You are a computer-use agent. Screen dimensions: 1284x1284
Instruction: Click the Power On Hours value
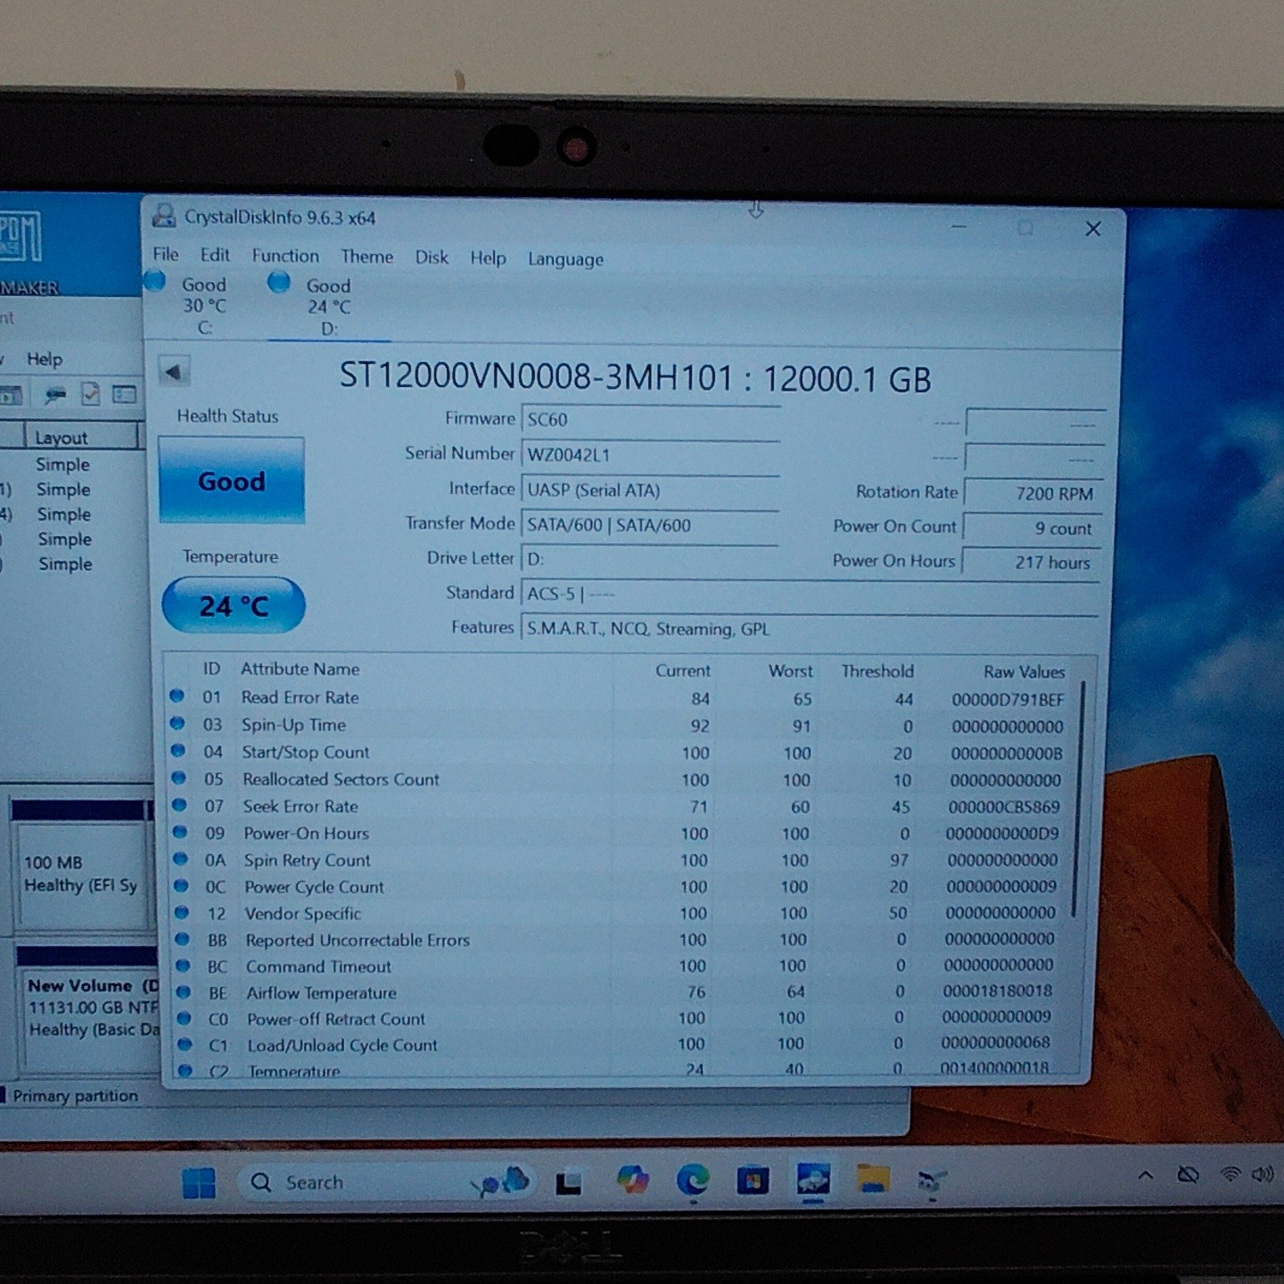coord(1031,563)
